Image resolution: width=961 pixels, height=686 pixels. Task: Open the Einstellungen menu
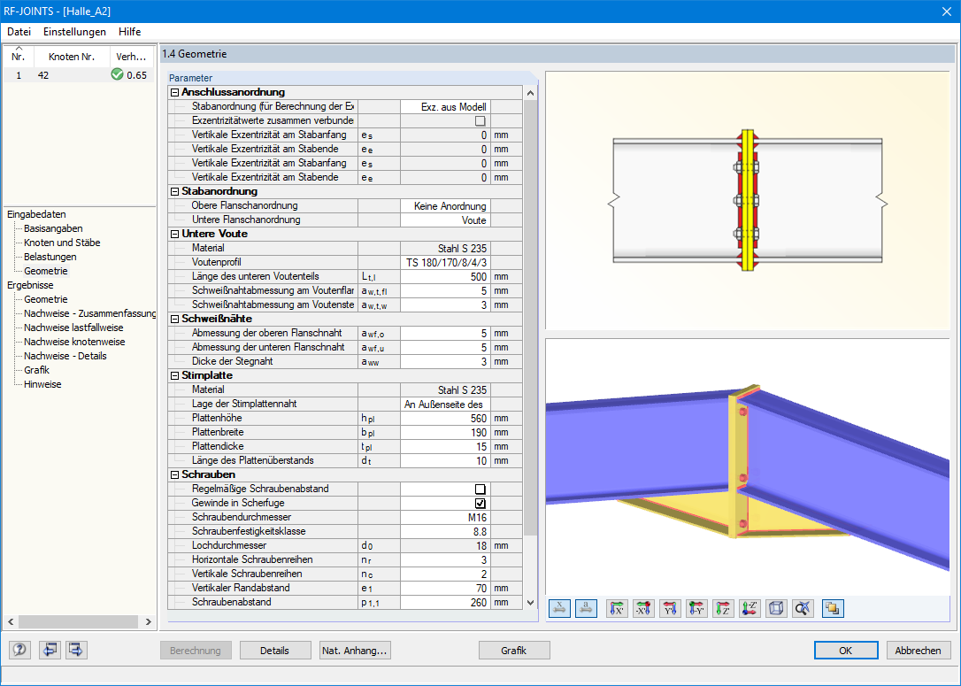(x=74, y=31)
